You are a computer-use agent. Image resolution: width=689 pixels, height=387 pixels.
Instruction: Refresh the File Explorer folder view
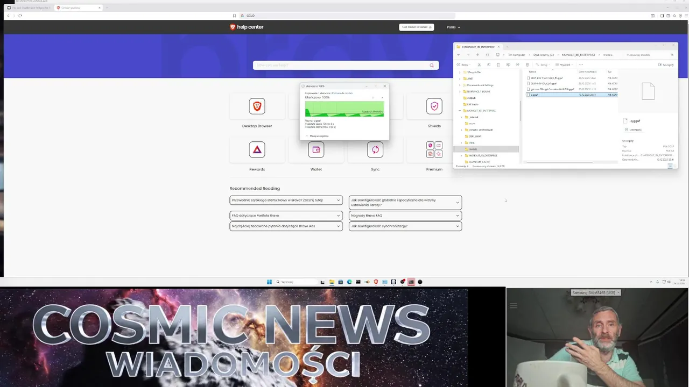pos(487,55)
